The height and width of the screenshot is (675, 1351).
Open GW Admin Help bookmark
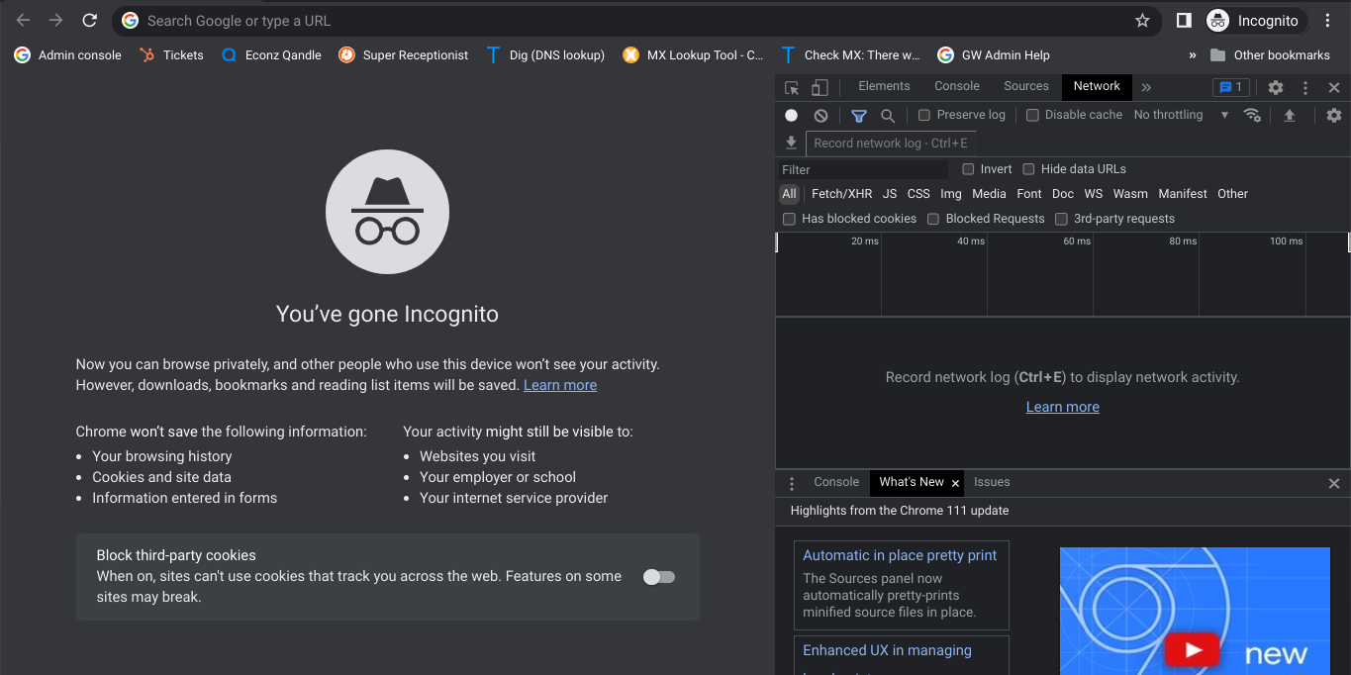(x=993, y=55)
